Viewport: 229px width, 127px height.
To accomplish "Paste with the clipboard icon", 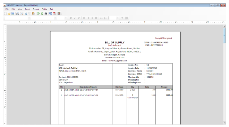I will pos(34,14).
